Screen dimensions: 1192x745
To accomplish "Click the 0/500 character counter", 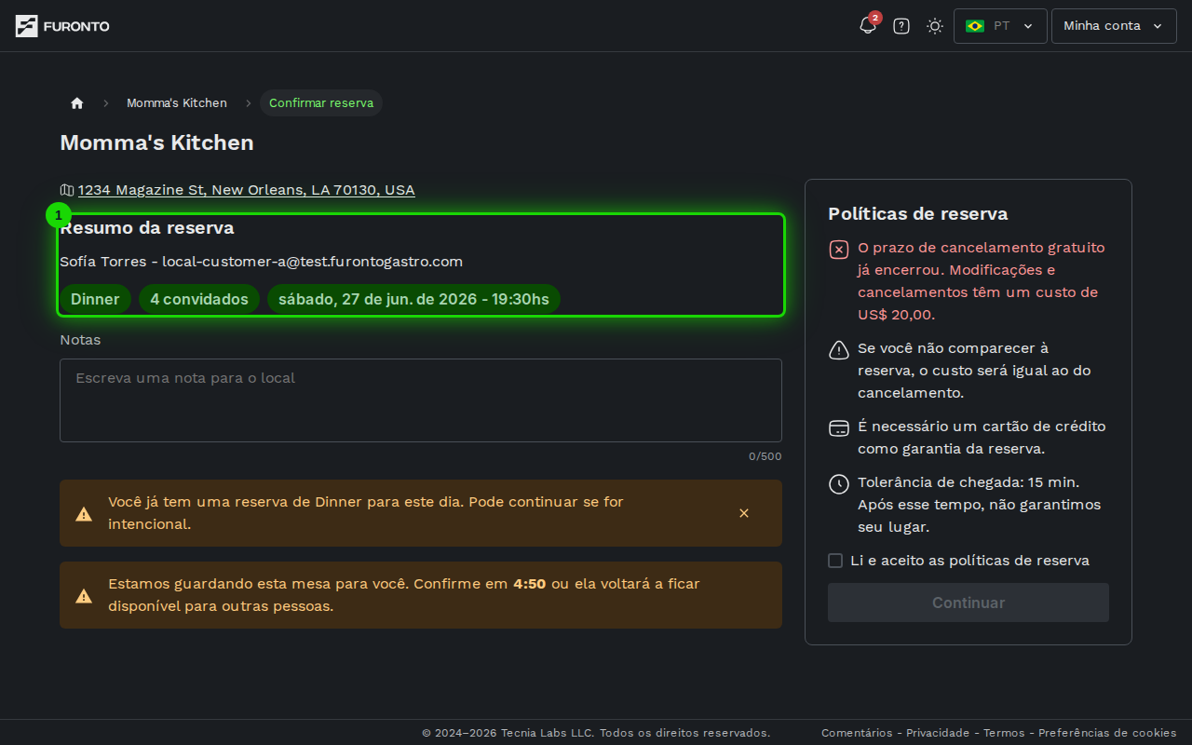I will [765, 456].
